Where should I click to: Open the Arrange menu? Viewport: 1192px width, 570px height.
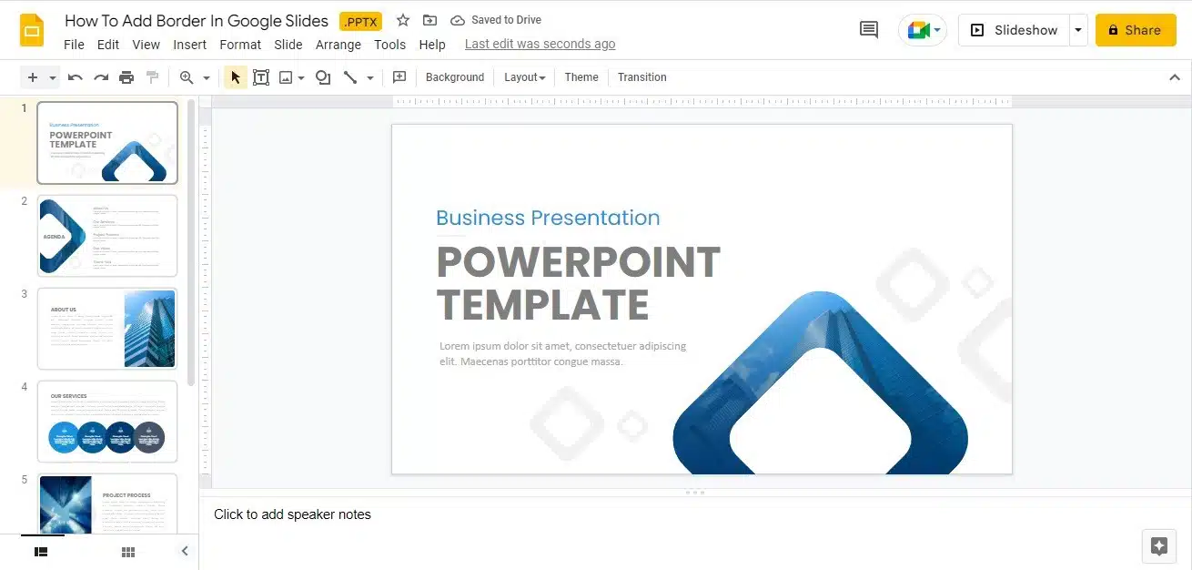point(338,44)
